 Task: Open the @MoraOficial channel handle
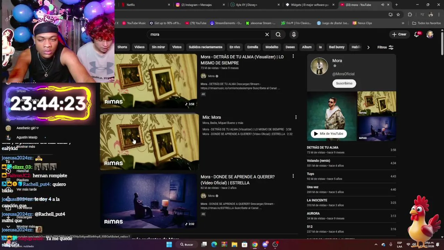click(x=343, y=74)
